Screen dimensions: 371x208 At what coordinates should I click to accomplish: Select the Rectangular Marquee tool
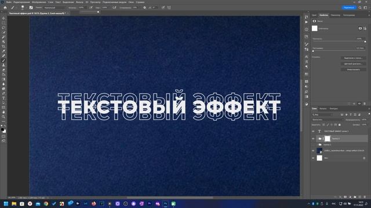click(x=3, y=23)
